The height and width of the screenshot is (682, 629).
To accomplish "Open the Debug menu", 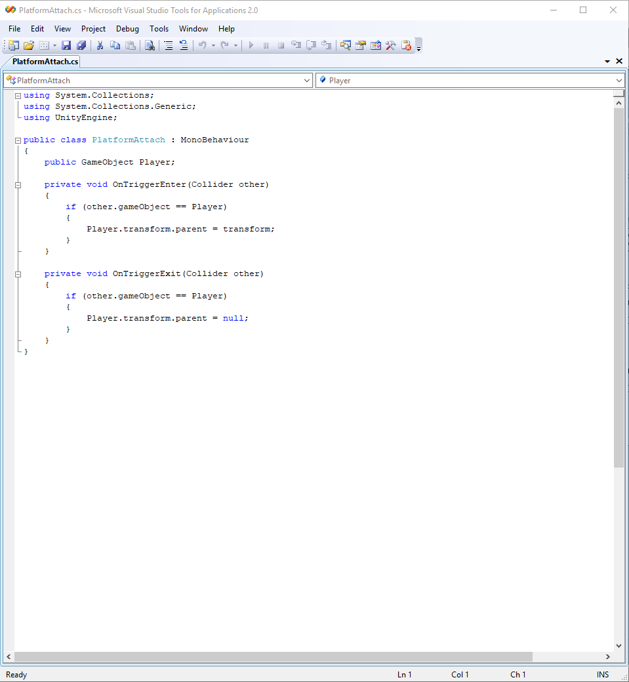I will (127, 28).
